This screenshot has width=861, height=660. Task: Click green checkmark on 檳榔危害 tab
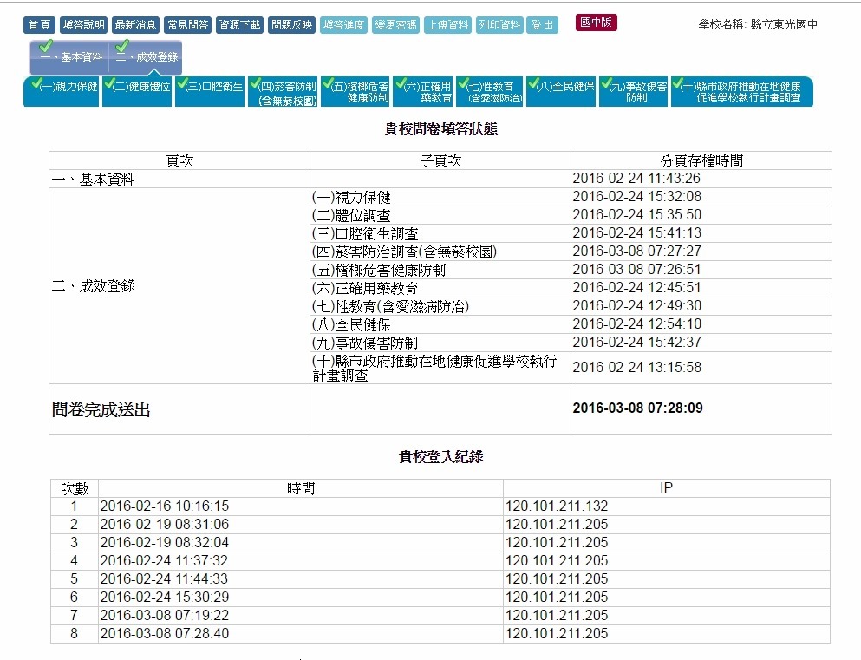point(328,83)
